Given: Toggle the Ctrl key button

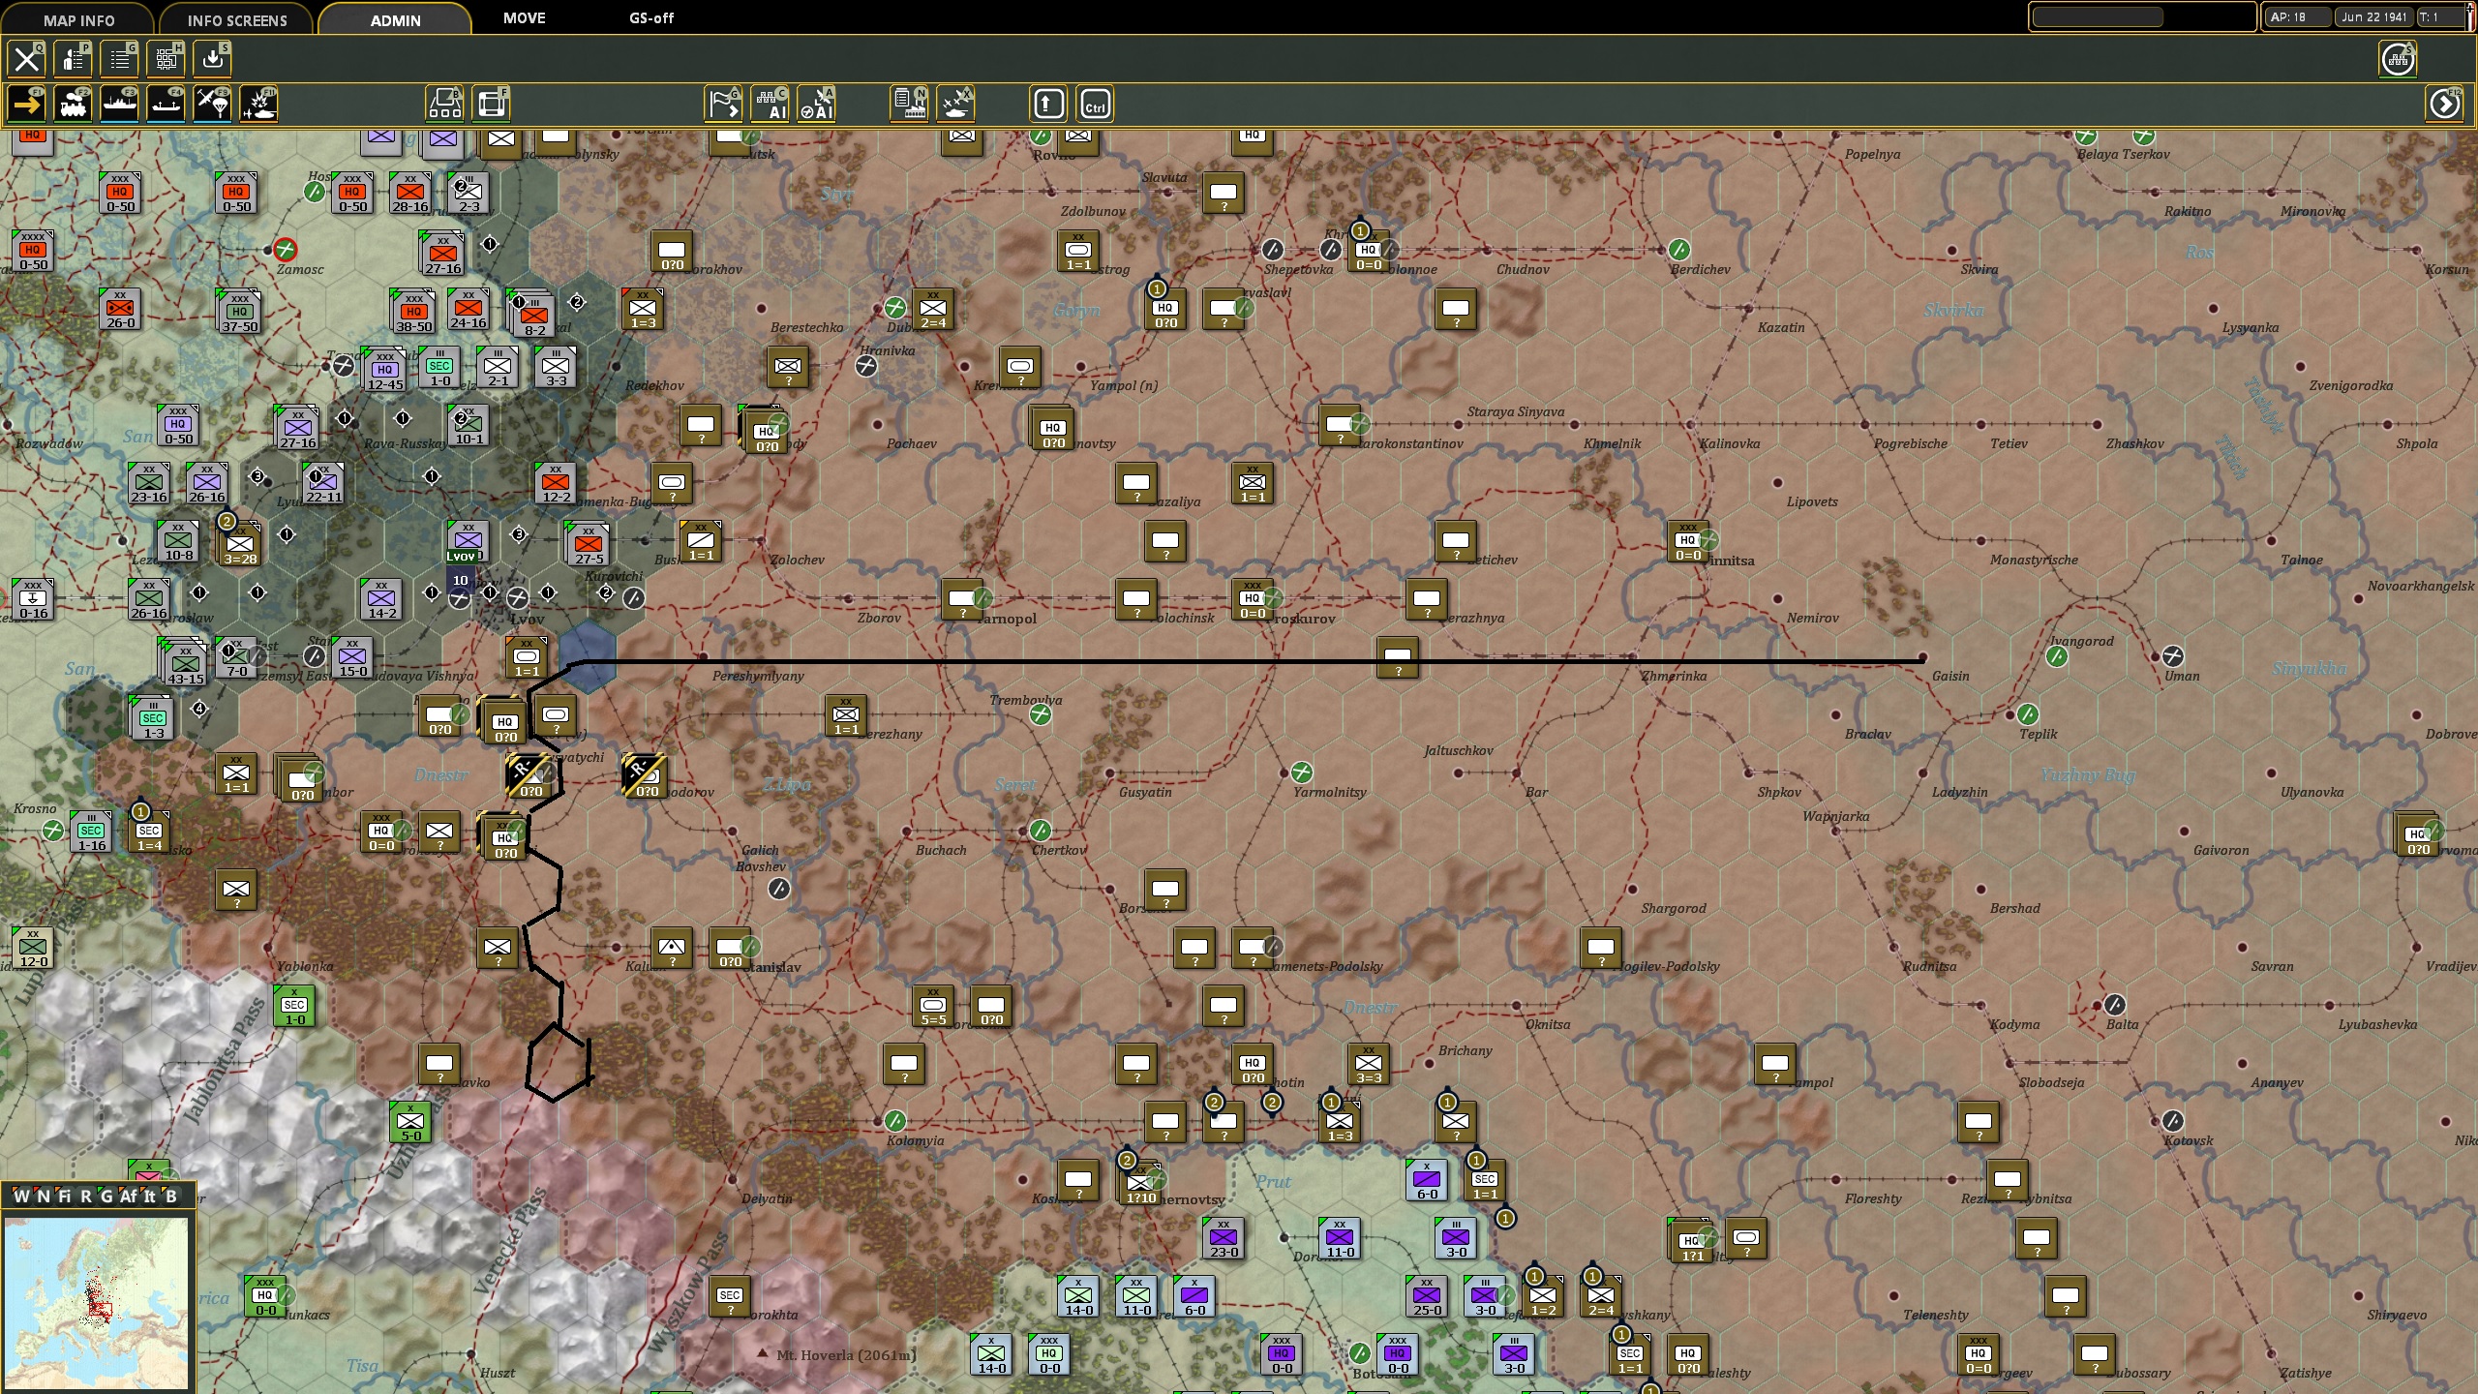Looking at the screenshot, I should click(x=1096, y=105).
